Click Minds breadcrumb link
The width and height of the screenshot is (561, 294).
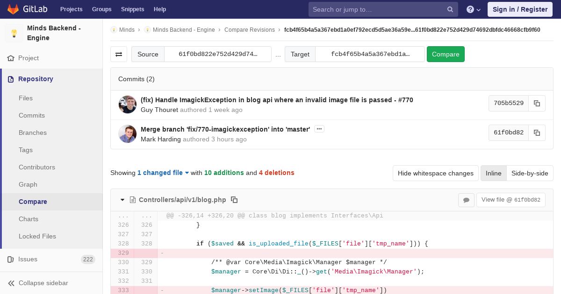[127, 30]
